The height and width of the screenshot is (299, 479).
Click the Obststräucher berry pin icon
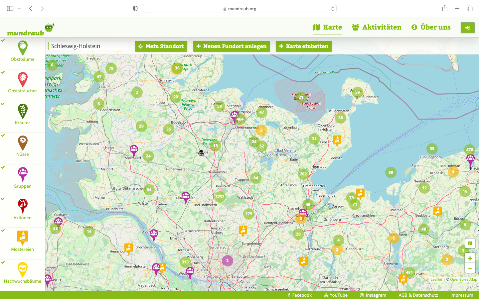click(23, 79)
